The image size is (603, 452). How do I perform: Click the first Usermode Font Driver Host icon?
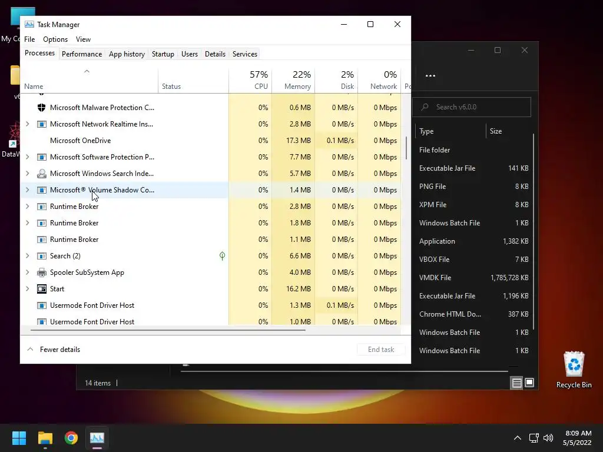42,305
